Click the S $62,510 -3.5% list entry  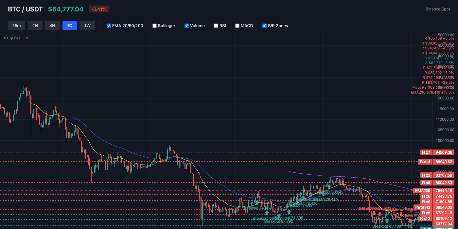click(440, 63)
